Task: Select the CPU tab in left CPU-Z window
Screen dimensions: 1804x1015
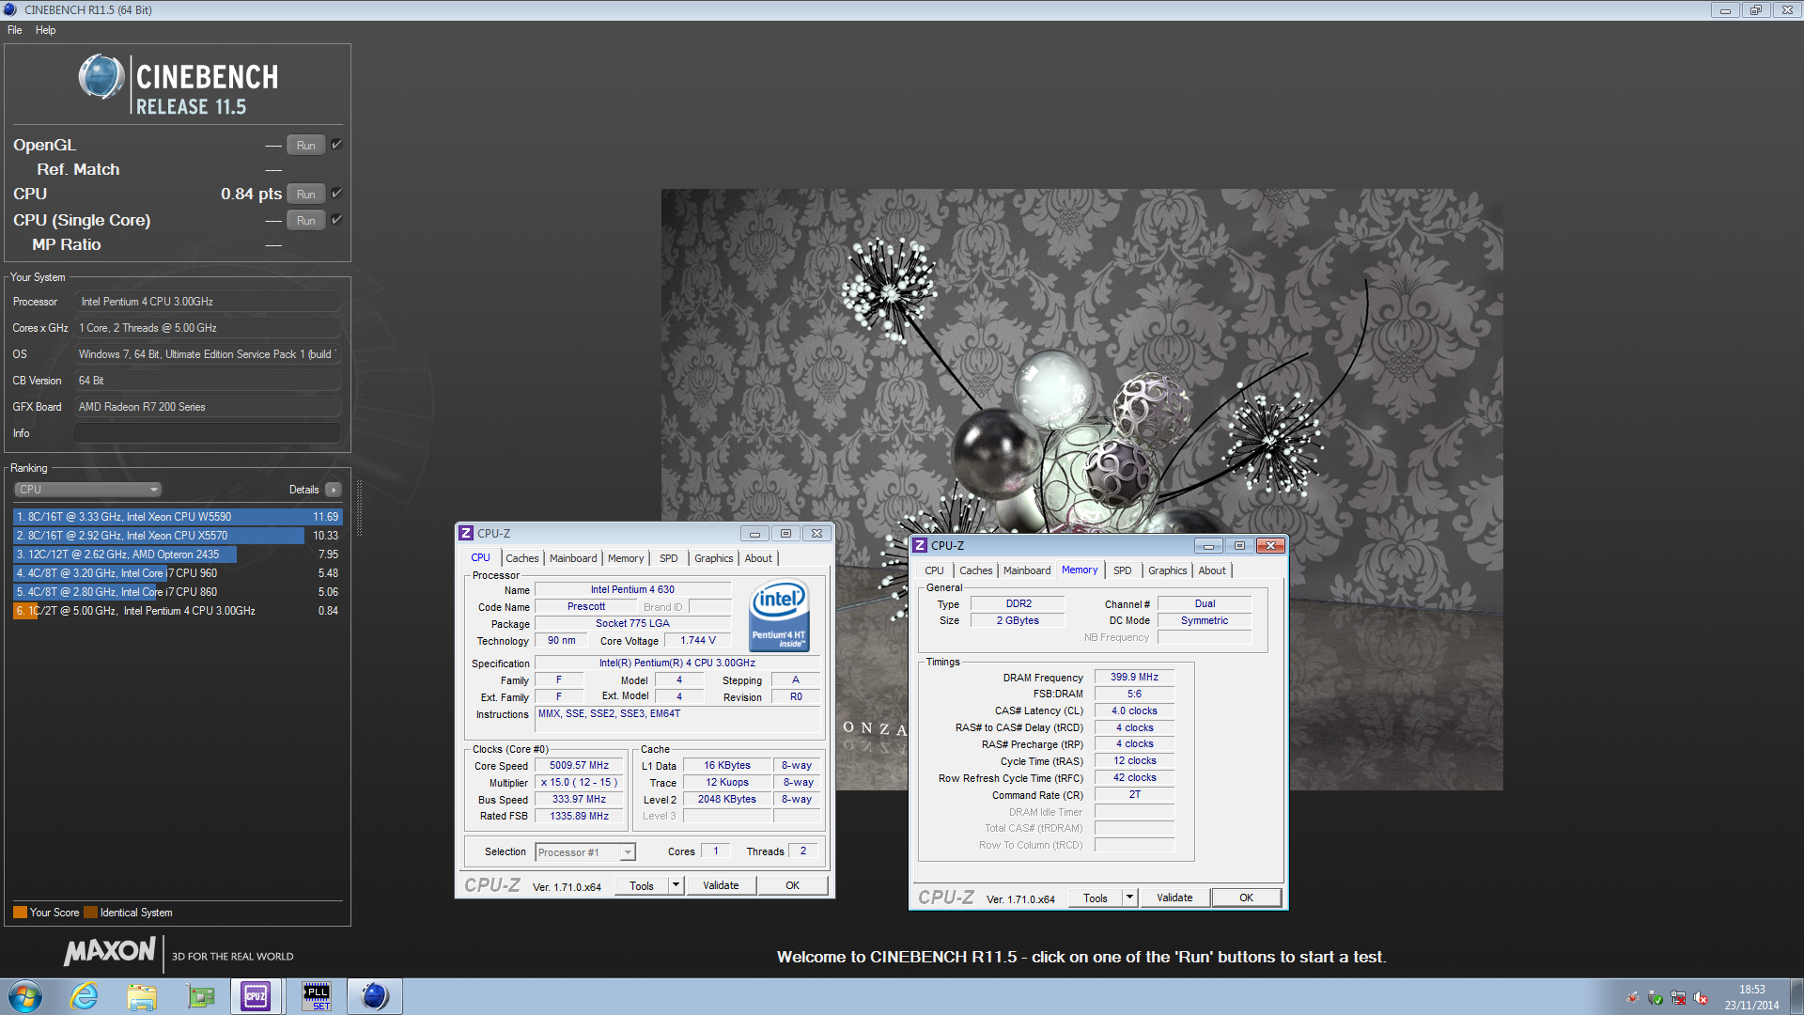Action: [x=481, y=558]
